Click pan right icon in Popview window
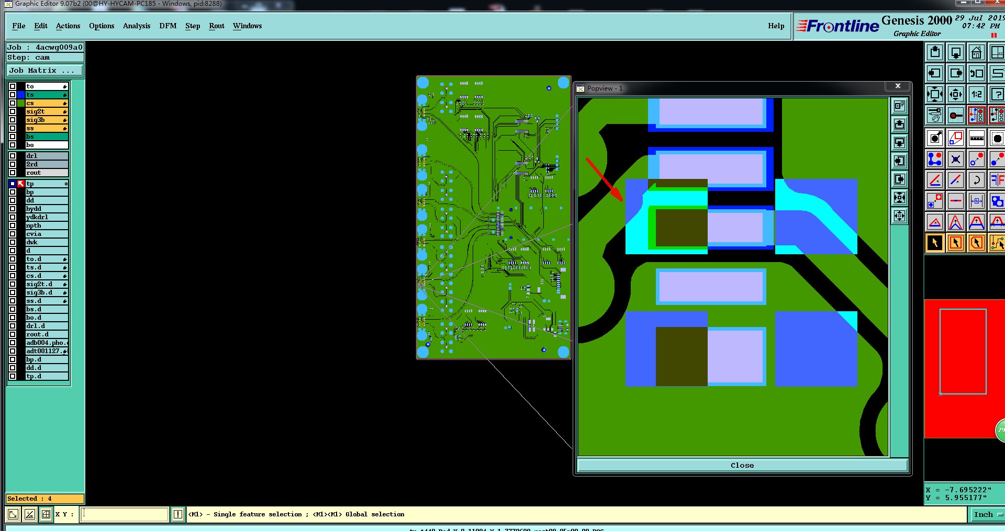This screenshot has height=531, width=1005. (x=899, y=179)
